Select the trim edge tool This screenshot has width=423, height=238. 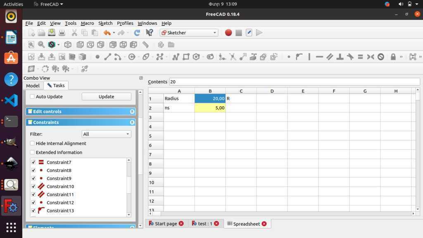click(233, 57)
